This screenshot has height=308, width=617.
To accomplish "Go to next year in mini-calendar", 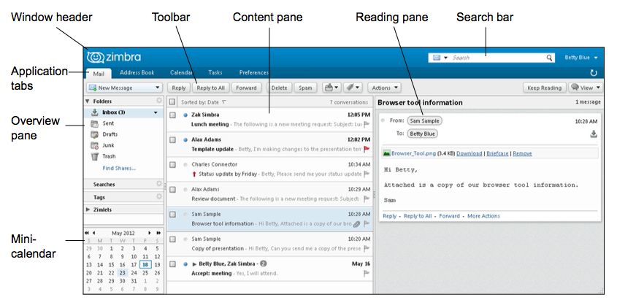I will click(x=158, y=233).
